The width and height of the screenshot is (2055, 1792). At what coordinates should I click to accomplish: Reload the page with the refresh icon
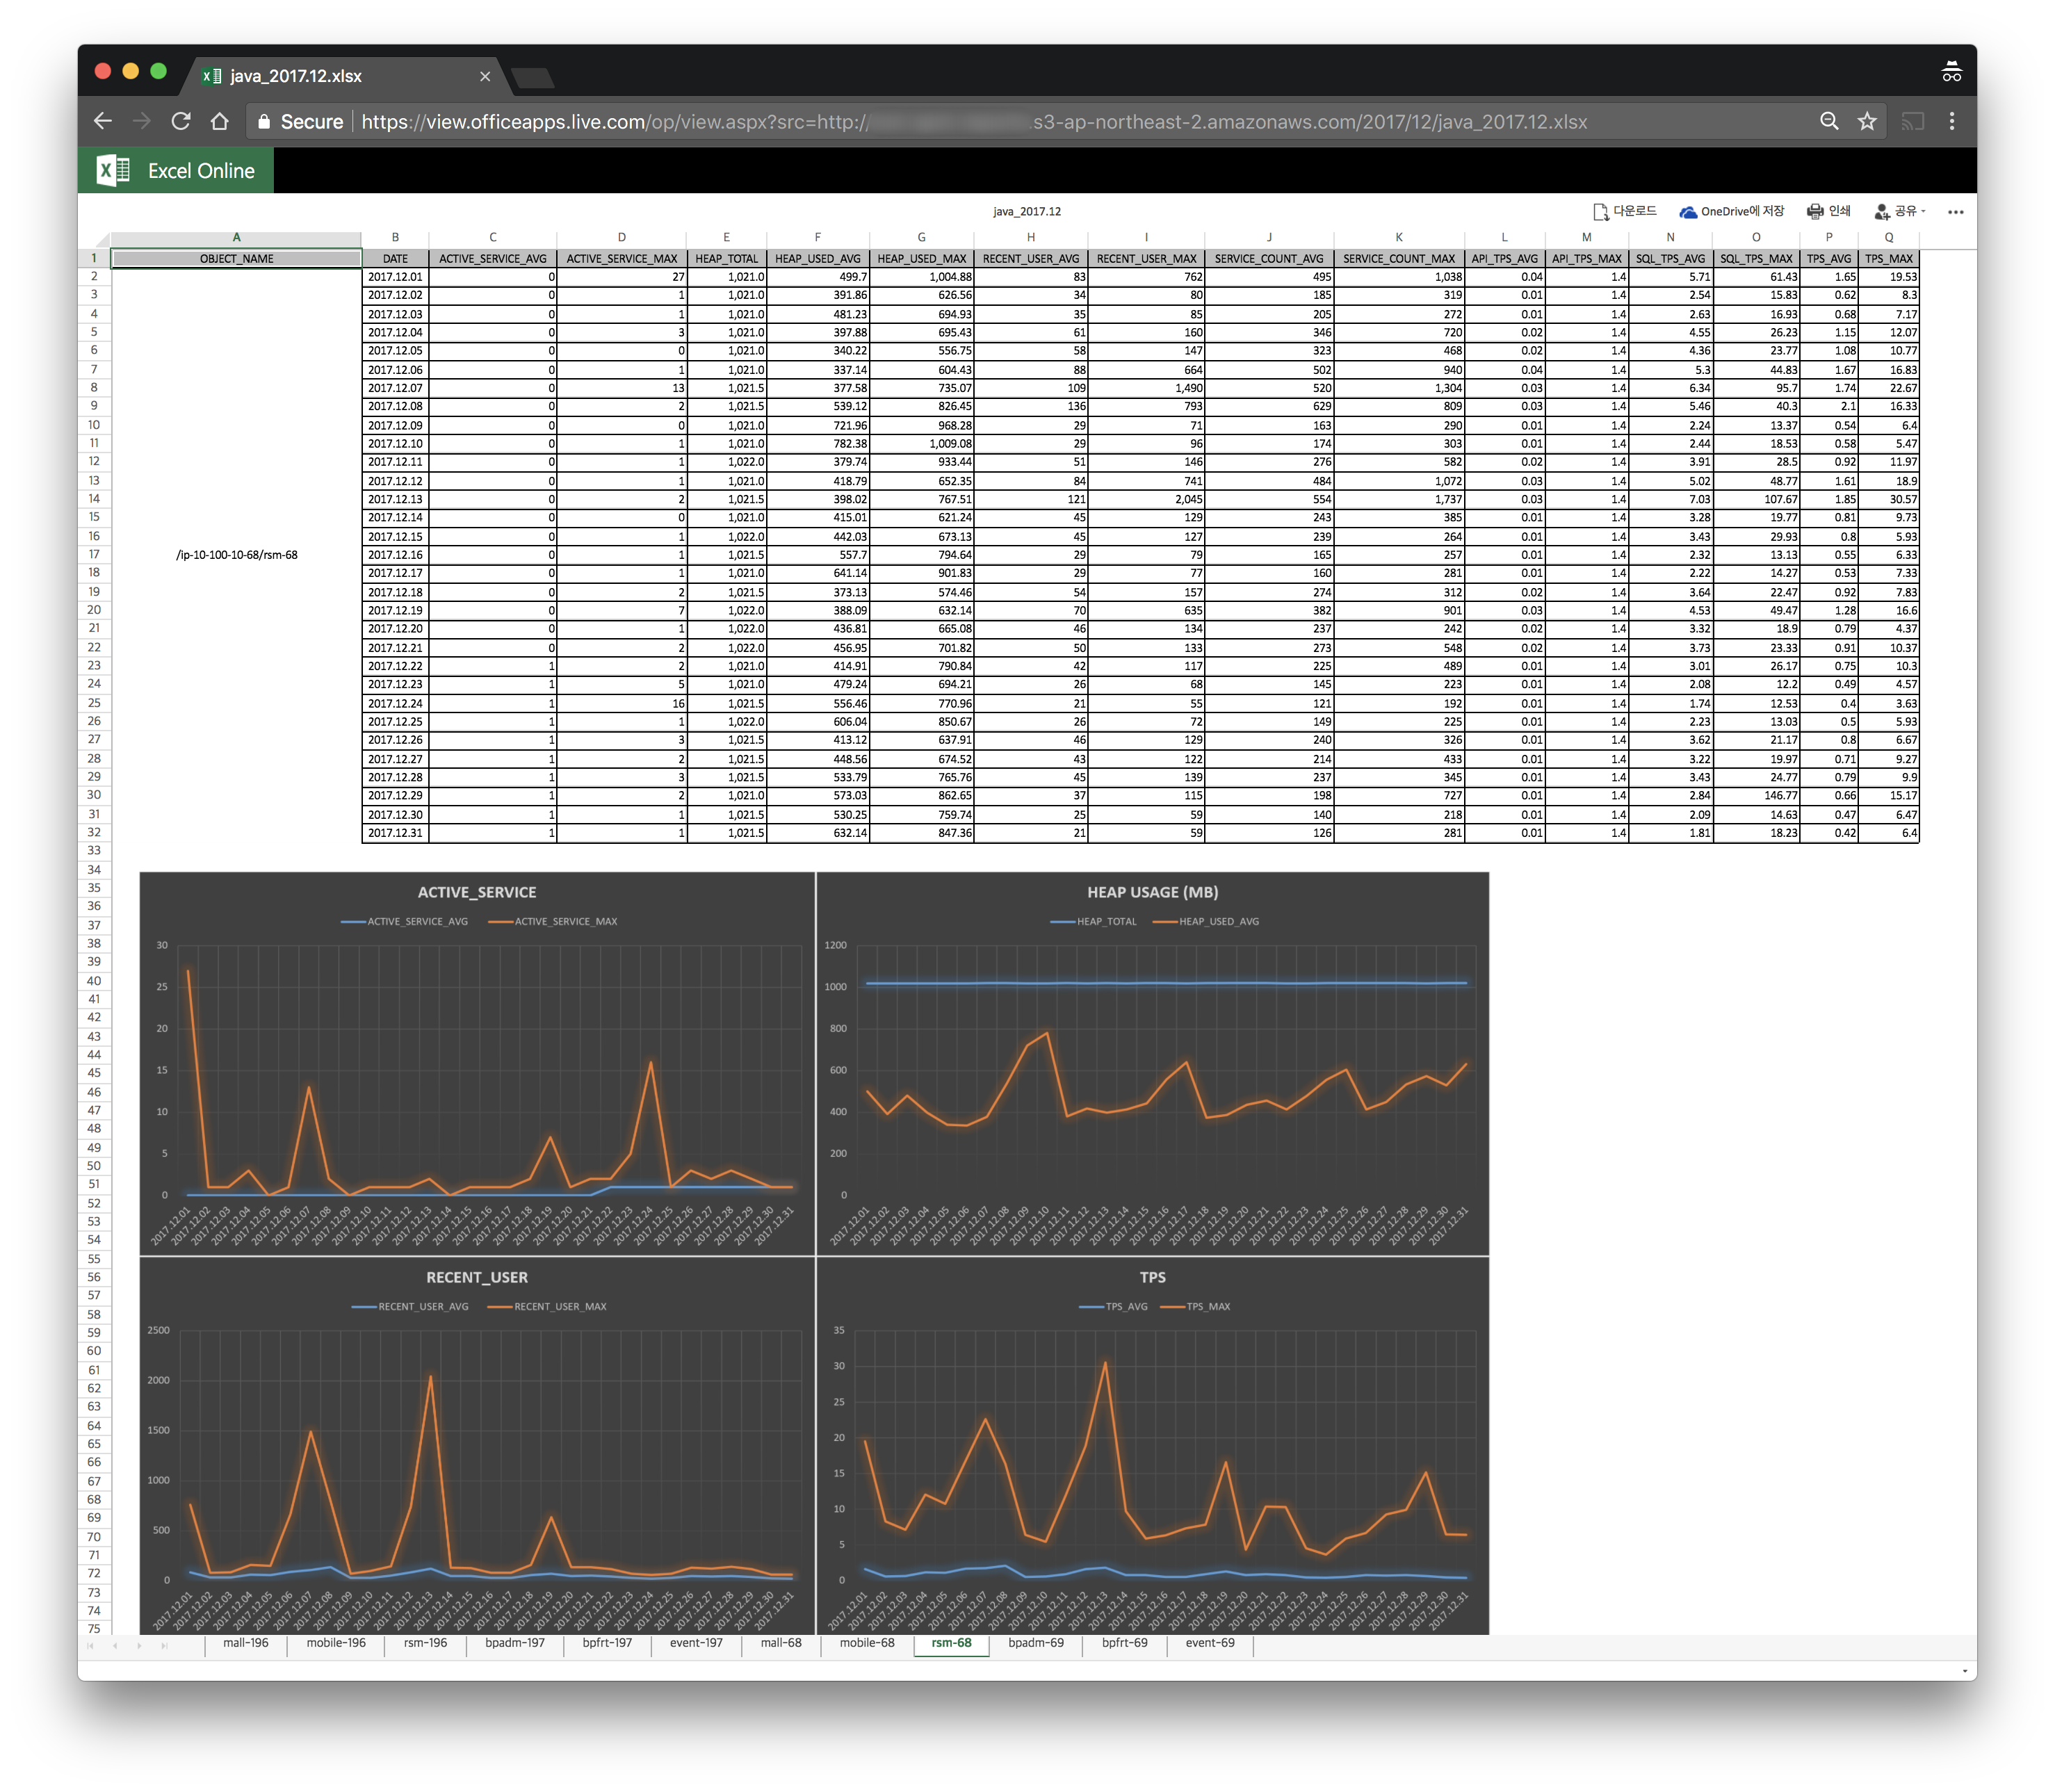[181, 122]
